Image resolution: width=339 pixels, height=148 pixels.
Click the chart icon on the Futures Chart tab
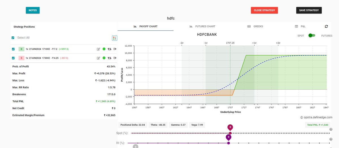(x=191, y=26)
